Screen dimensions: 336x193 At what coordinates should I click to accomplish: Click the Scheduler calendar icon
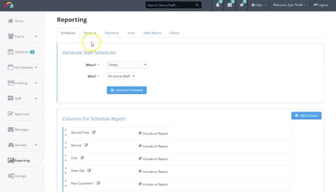[11, 52]
